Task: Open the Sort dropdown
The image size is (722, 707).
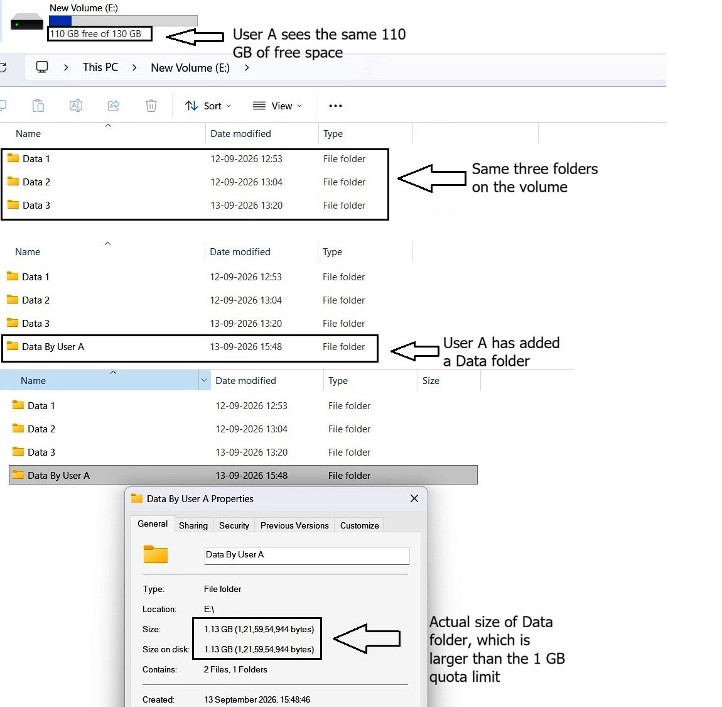Action: click(208, 106)
